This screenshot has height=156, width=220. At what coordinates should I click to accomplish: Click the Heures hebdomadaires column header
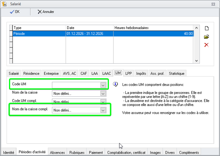(x=154, y=28)
